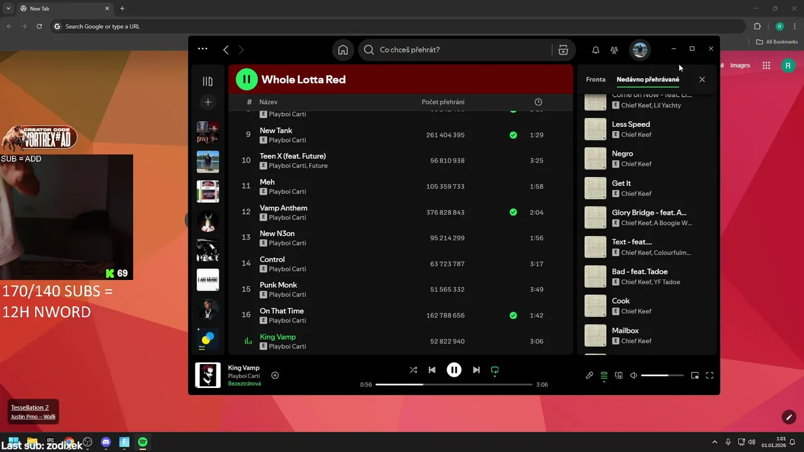Screen dimensions: 804x452
Task: Open a new Chrome tab with plus
Action: coord(122,8)
